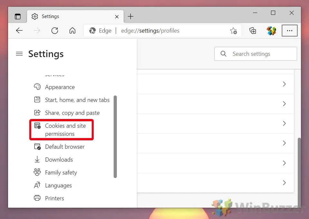Open the ellipsis Settings and more menu
Viewport: 309px width, 219px height.
tap(289, 31)
